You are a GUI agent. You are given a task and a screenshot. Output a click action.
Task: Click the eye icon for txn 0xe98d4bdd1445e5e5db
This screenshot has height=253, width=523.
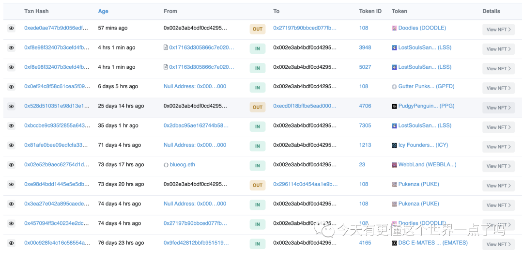pos(11,185)
